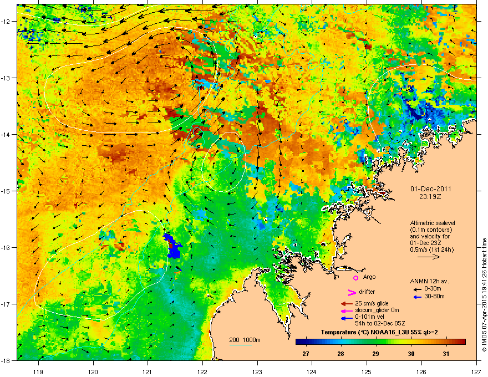Click the longitude axis label 125
This screenshot has width=488, height=377.
pos(367,371)
